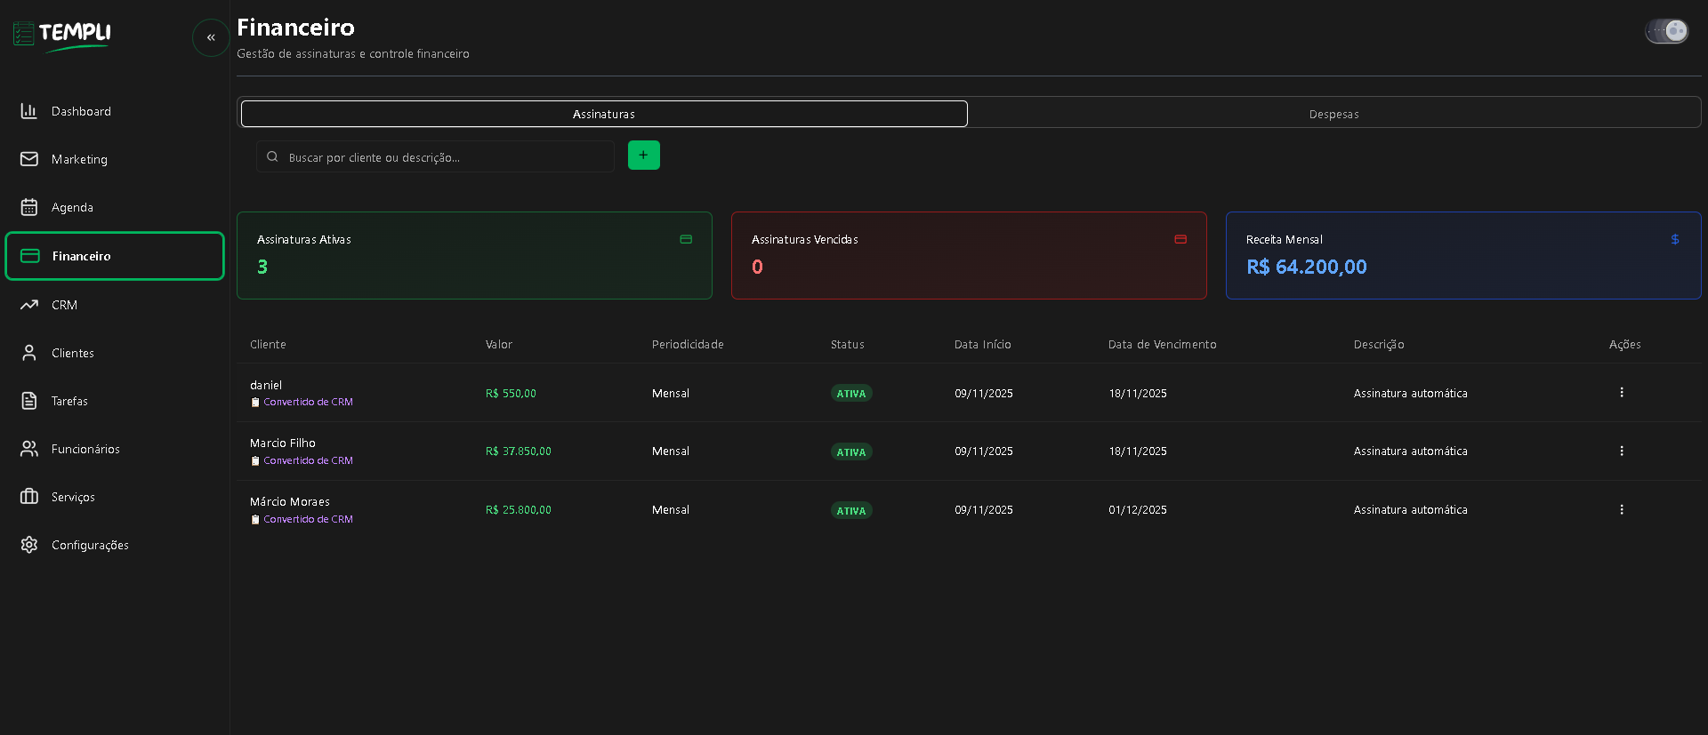Screen dimensions: 1708x735
Task: Click the CRM trending arrow icon
Action: (29, 305)
